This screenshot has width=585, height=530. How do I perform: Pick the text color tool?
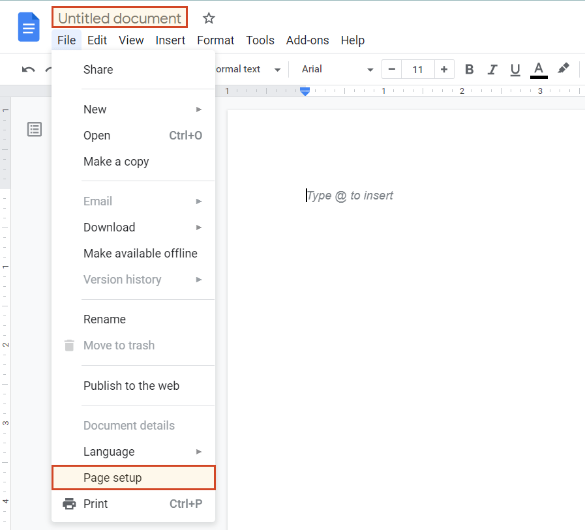tap(538, 69)
